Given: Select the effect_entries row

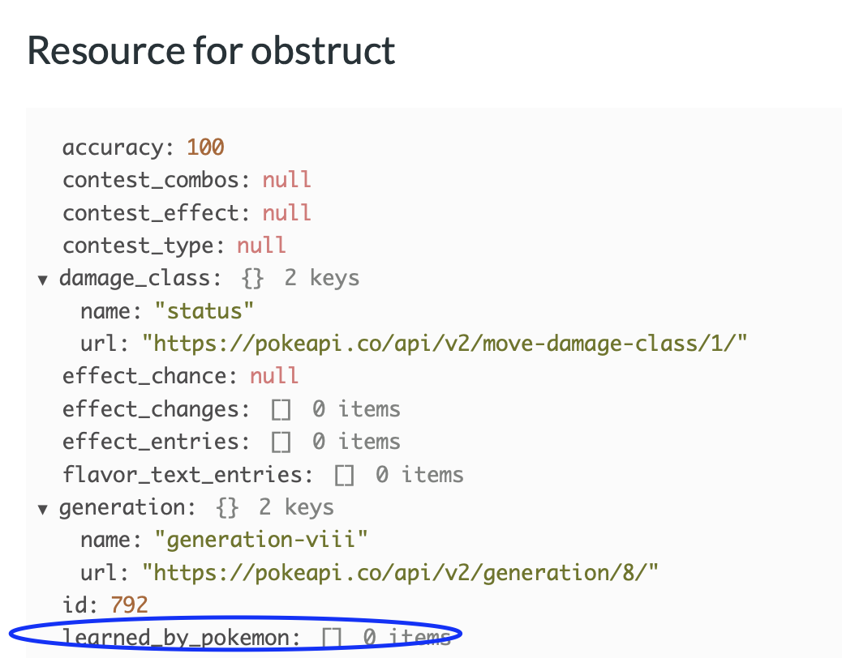Looking at the screenshot, I should 231,442.
